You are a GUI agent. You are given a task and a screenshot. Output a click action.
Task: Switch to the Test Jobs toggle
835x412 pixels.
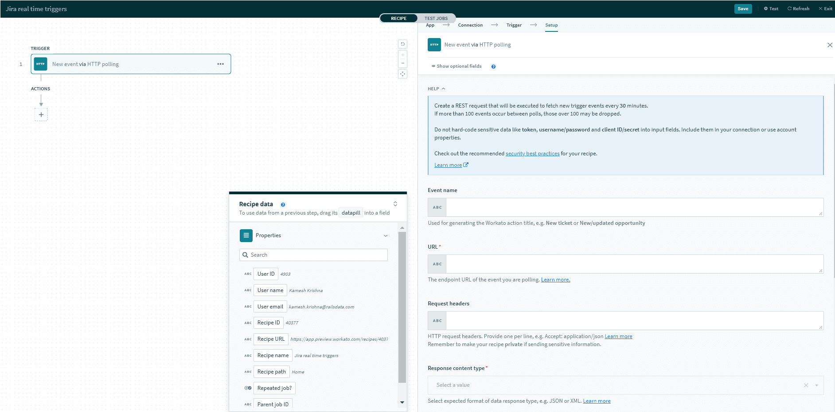click(x=436, y=18)
